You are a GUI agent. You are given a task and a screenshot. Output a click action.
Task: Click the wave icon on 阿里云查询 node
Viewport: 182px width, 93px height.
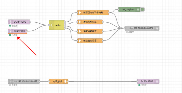point(10,31)
